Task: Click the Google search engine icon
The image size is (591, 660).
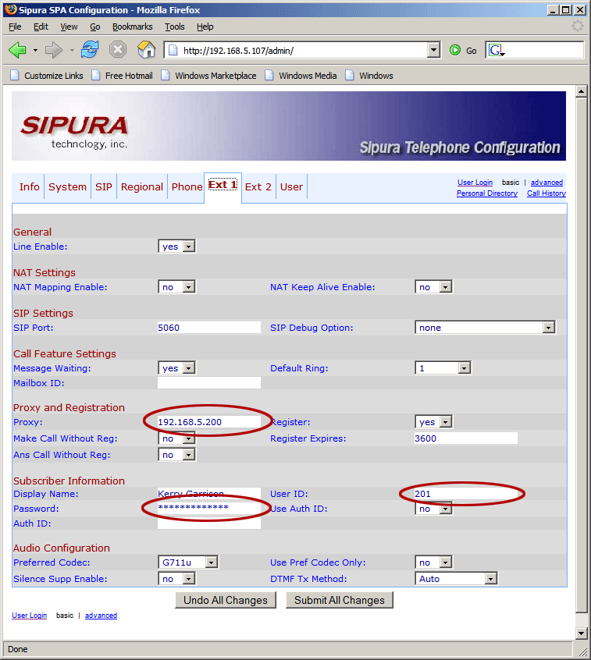Action: (497, 51)
